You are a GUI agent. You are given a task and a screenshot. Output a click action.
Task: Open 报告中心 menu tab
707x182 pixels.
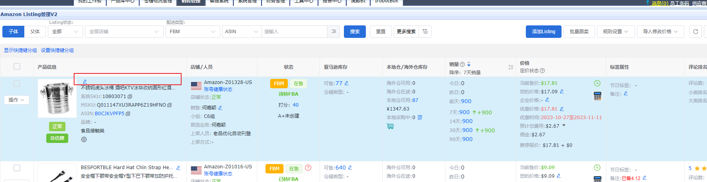(332, 2)
